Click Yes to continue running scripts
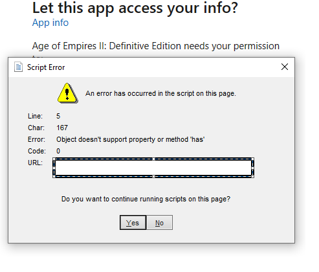319x272 pixels. (133, 223)
